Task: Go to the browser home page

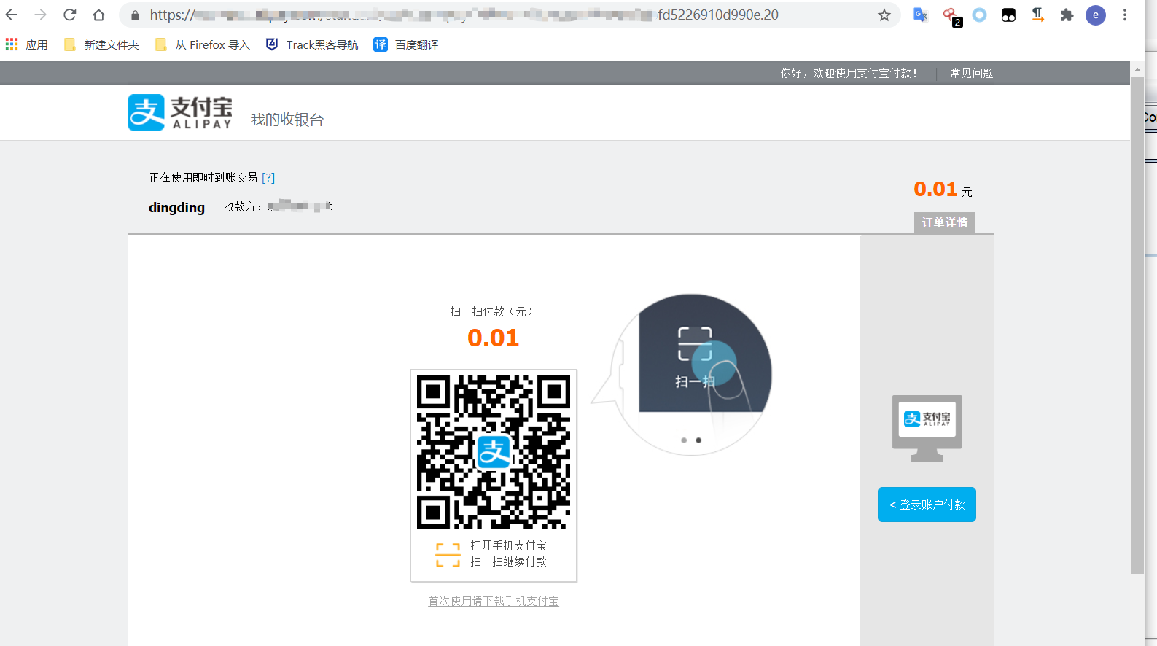Action: coord(99,15)
